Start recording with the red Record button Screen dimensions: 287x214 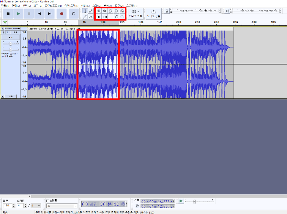point(62,13)
